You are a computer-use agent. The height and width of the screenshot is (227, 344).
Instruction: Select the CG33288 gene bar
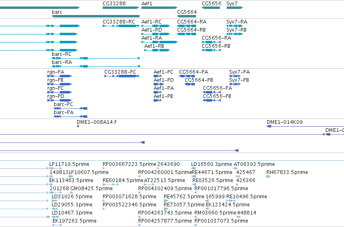coord(121,8)
